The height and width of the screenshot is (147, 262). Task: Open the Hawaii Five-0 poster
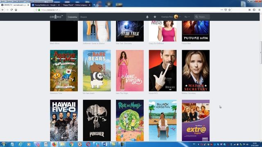64,120
